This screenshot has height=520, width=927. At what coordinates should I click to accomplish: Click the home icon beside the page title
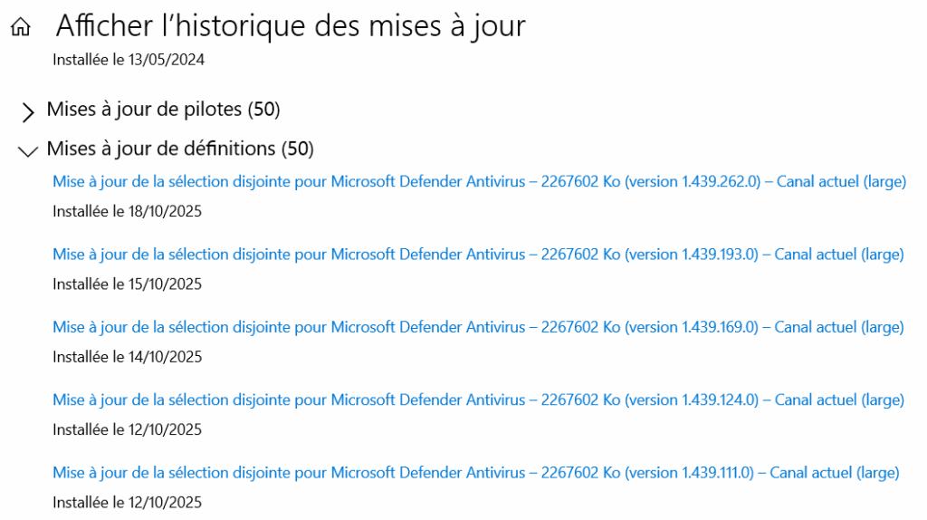point(20,28)
